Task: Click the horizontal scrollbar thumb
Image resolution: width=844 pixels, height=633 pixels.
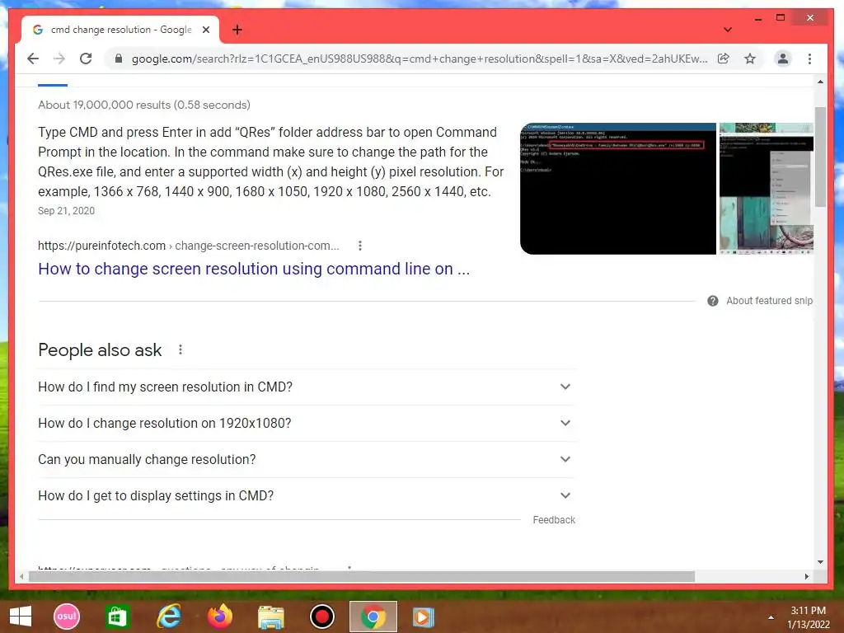Action: [362, 576]
